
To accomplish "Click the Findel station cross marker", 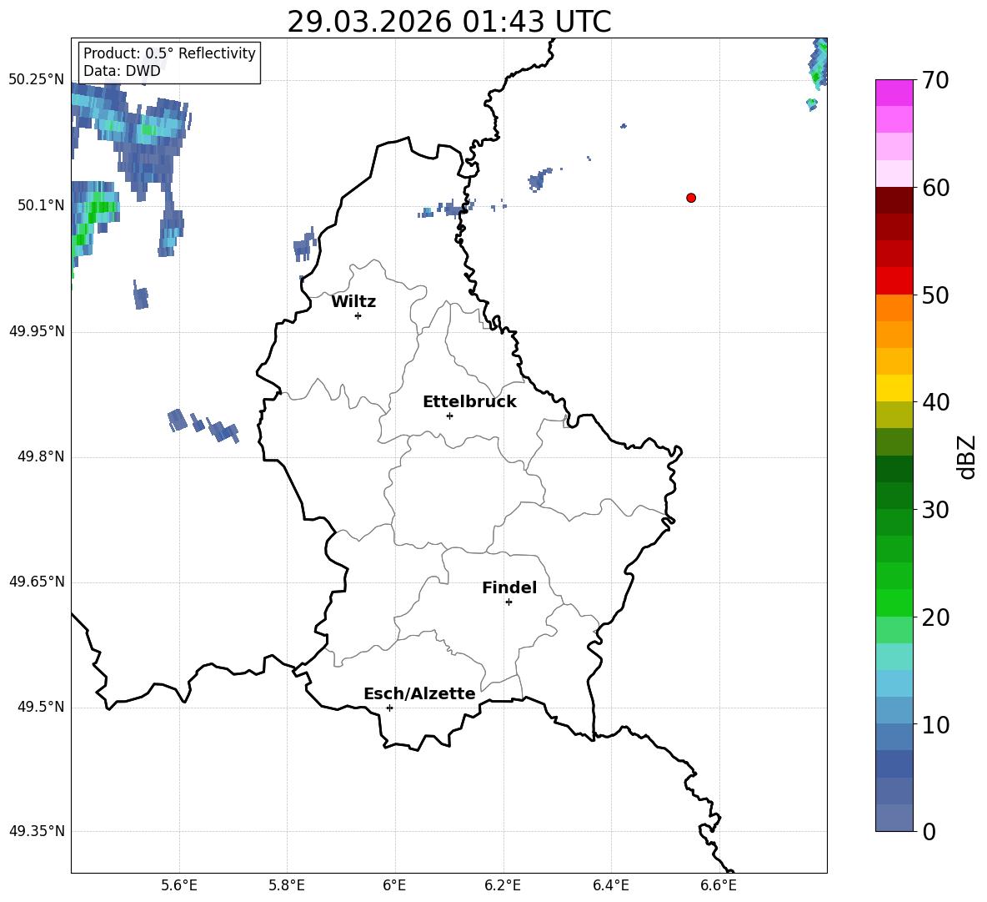I will (509, 602).
